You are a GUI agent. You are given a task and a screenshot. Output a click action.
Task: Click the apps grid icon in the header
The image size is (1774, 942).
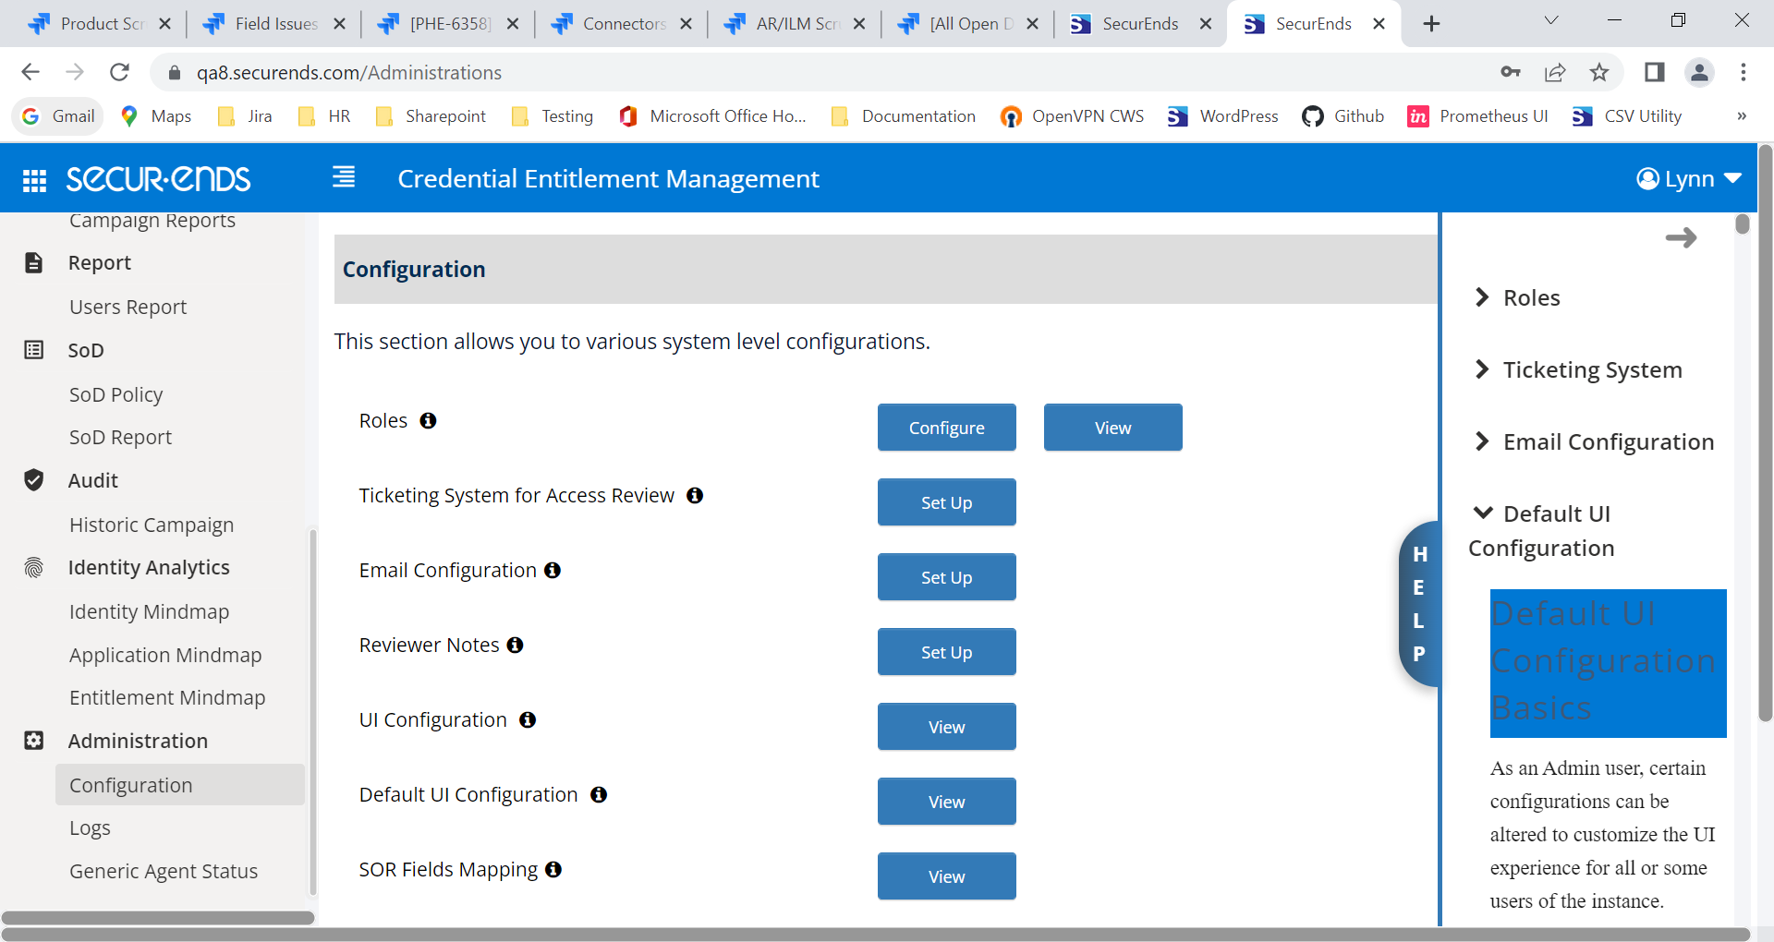point(34,178)
